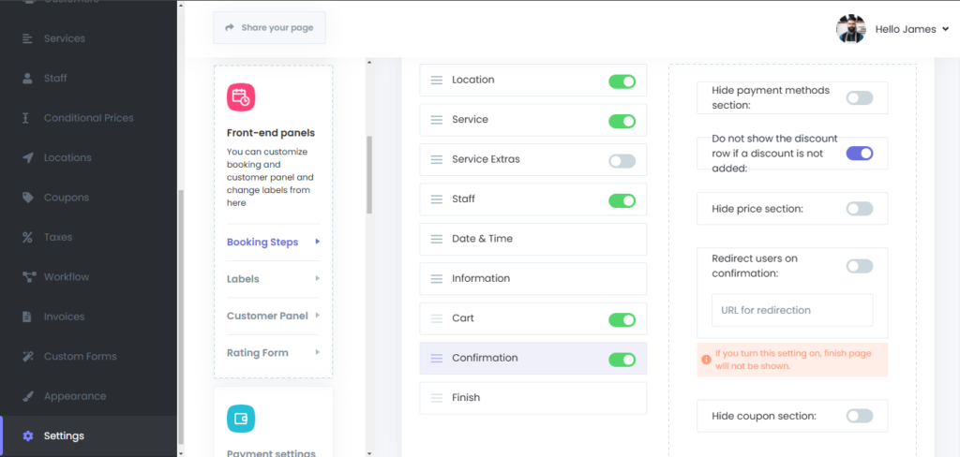
Task: Click the pink Front-end panels calendar icon
Action: point(241,96)
